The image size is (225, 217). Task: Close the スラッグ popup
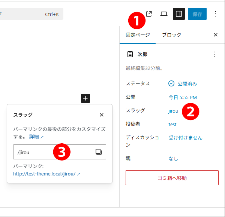tap(102, 115)
